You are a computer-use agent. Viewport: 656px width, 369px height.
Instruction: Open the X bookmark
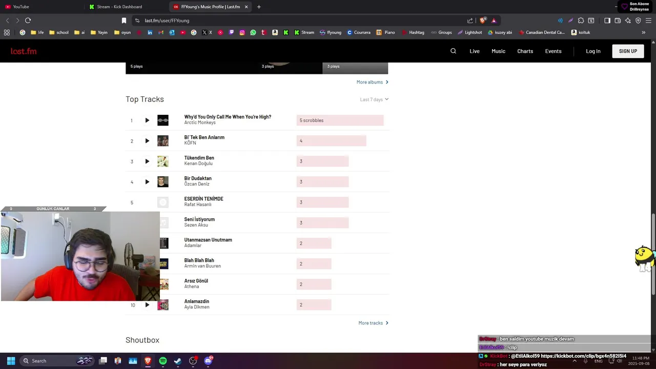pos(207,32)
